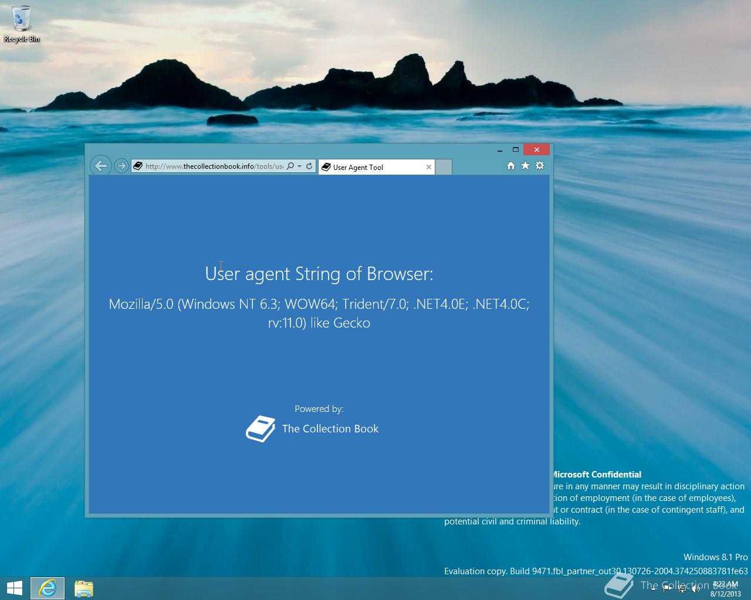Viewport: 751px width, 600px height.
Task: Refresh the page with the reload icon
Action: (x=309, y=166)
